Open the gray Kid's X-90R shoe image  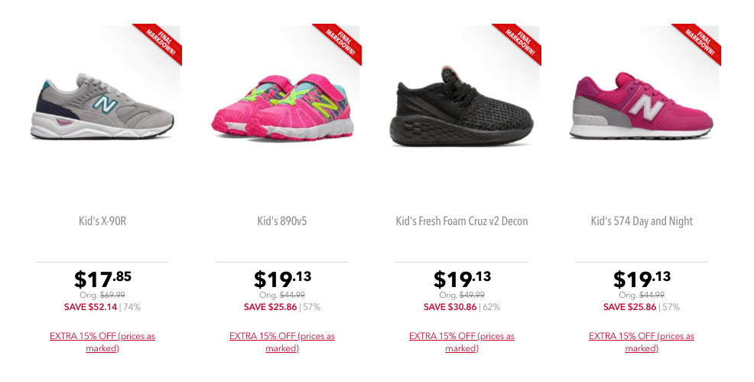(102, 106)
